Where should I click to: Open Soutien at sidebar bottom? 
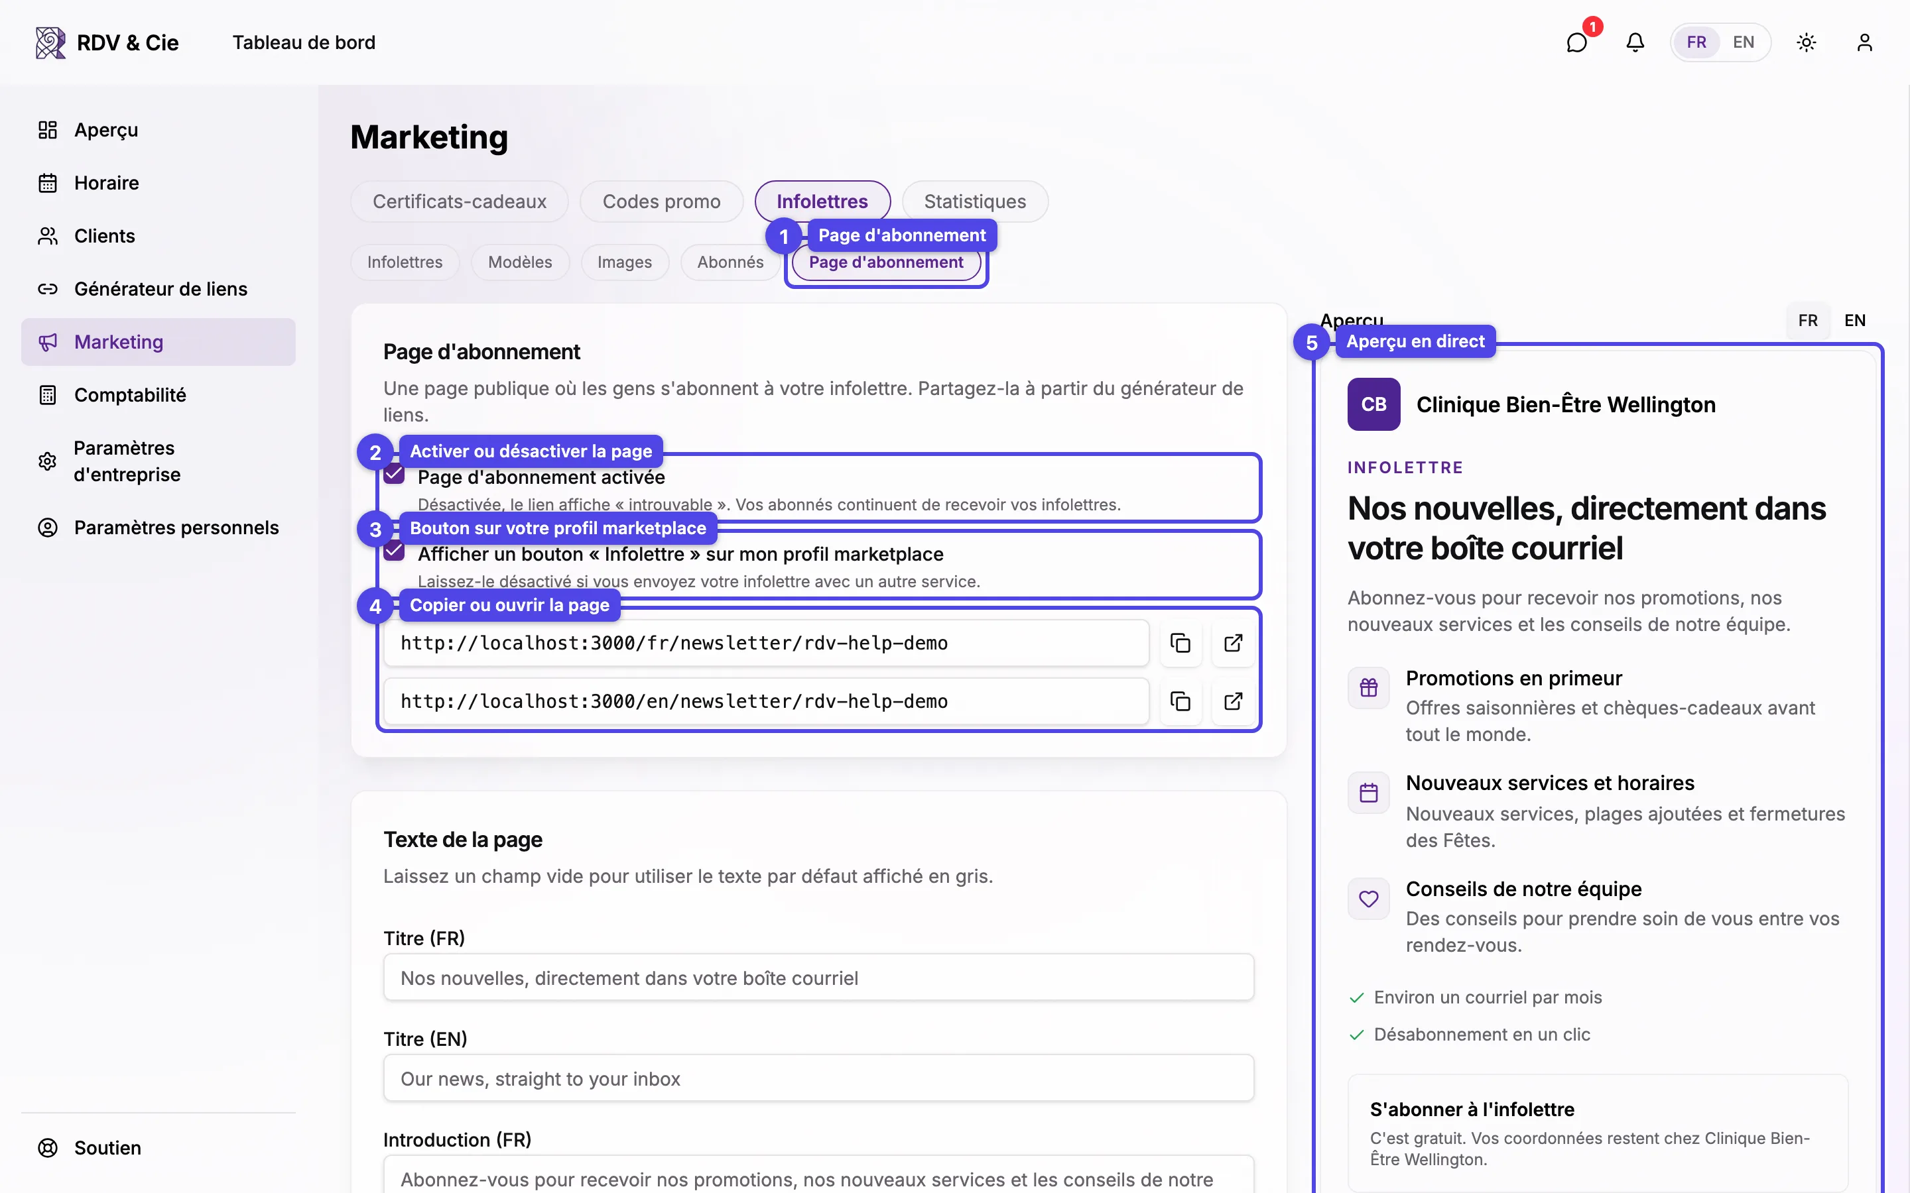(158, 1147)
